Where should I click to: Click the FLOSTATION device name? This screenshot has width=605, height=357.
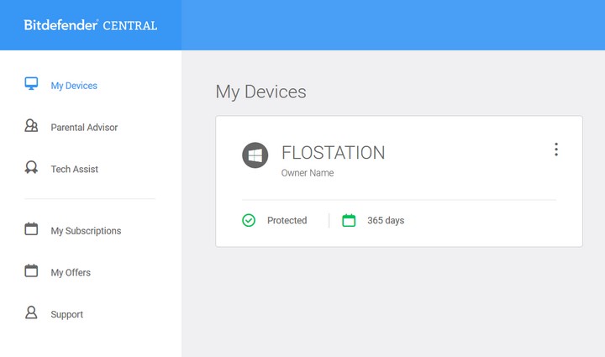(x=333, y=153)
